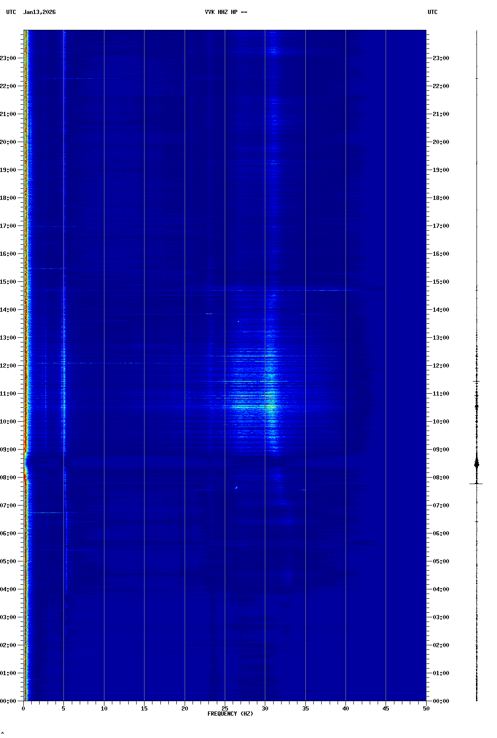This screenshot has width=497, height=738.
Task: Click the UTC label at top left
Action: [11, 12]
